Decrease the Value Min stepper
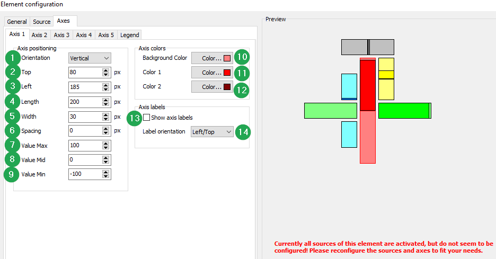The width and height of the screenshot is (496, 259). [106, 176]
